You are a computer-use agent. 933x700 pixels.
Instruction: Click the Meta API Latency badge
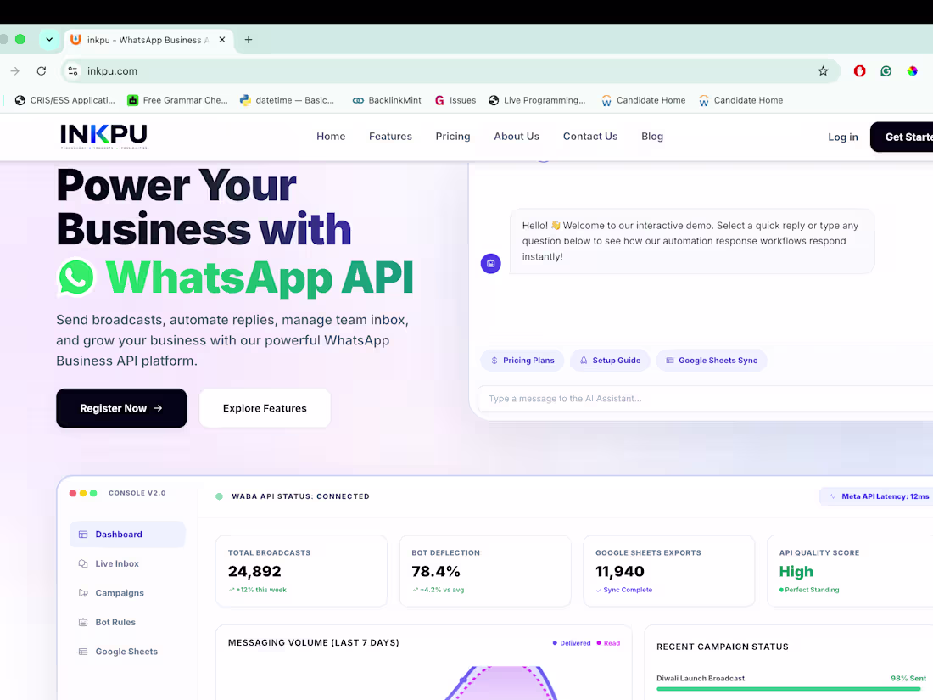point(876,496)
